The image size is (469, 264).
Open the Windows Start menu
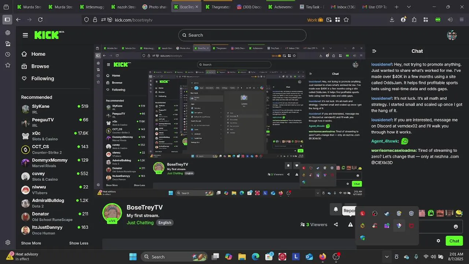pos(133,257)
